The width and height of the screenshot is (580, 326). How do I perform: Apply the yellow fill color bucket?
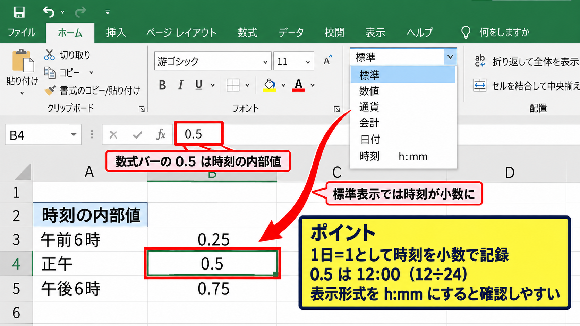pyautogui.click(x=270, y=85)
